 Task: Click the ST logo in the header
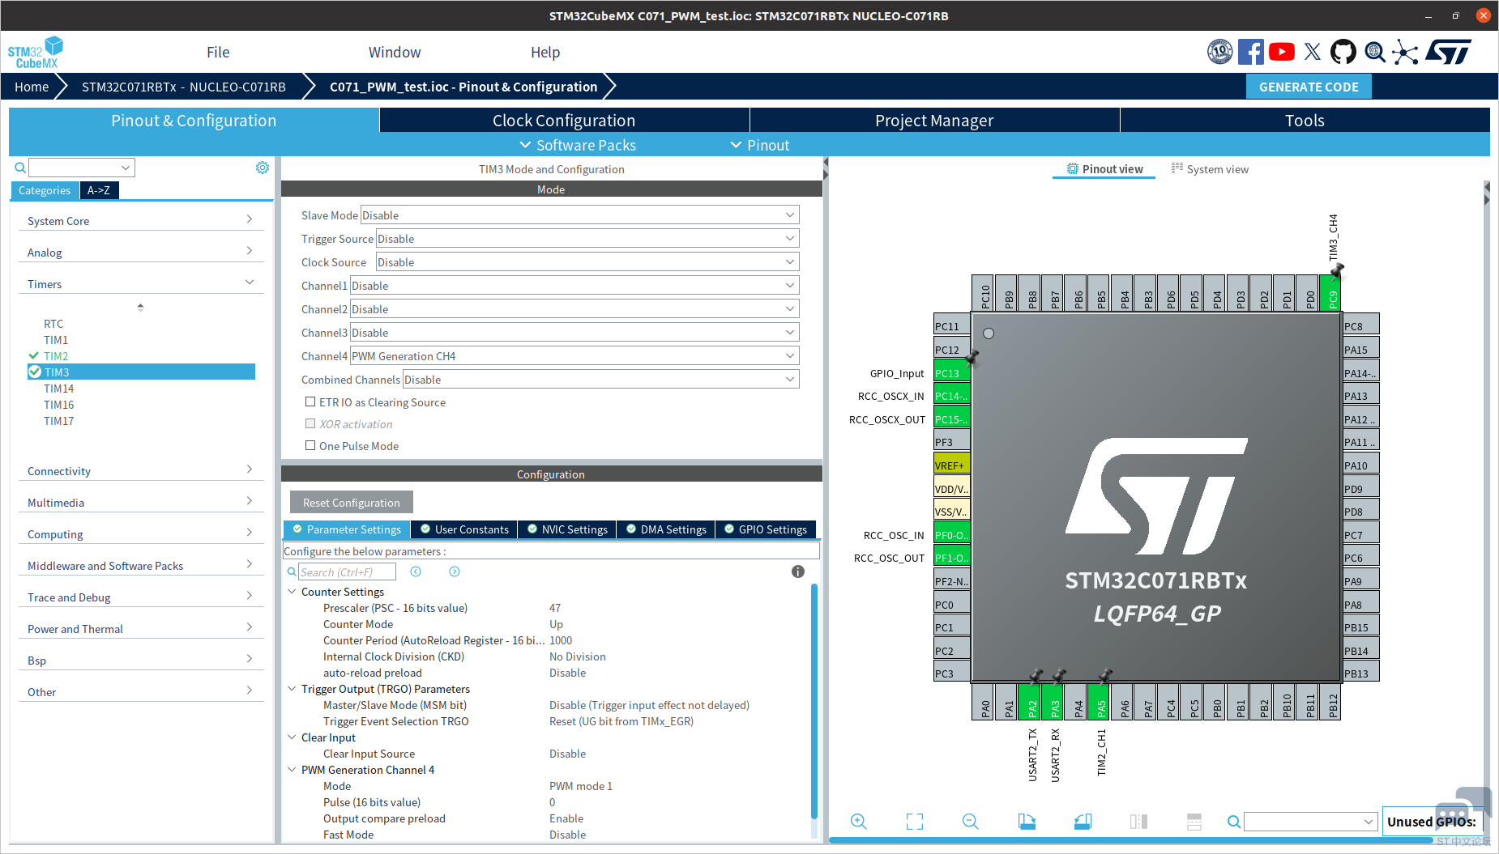click(x=1449, y=52)
